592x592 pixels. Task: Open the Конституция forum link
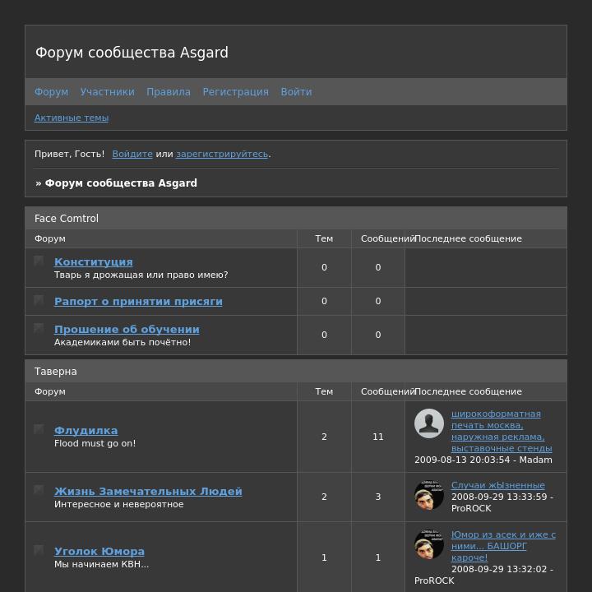click(x=93, y=261)
